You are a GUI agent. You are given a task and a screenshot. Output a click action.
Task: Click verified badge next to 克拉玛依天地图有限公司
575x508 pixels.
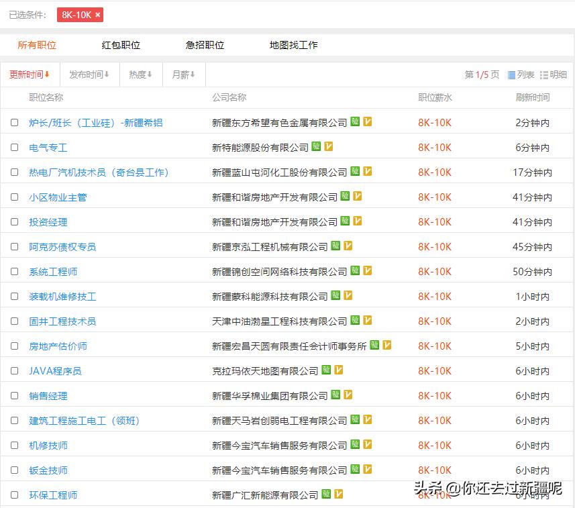[x=327, y=370]
